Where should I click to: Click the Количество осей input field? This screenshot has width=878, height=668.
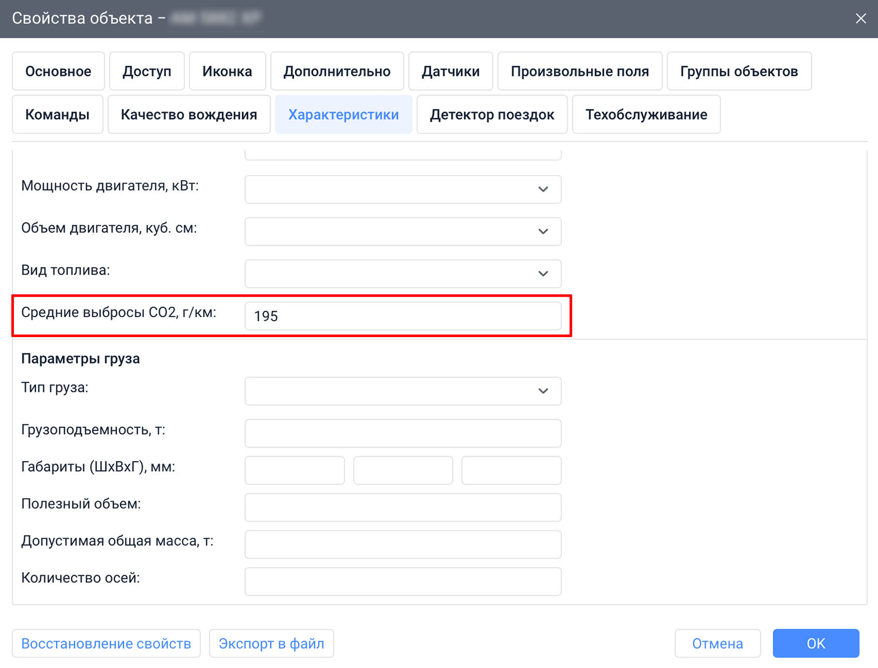tap(403, 581)
